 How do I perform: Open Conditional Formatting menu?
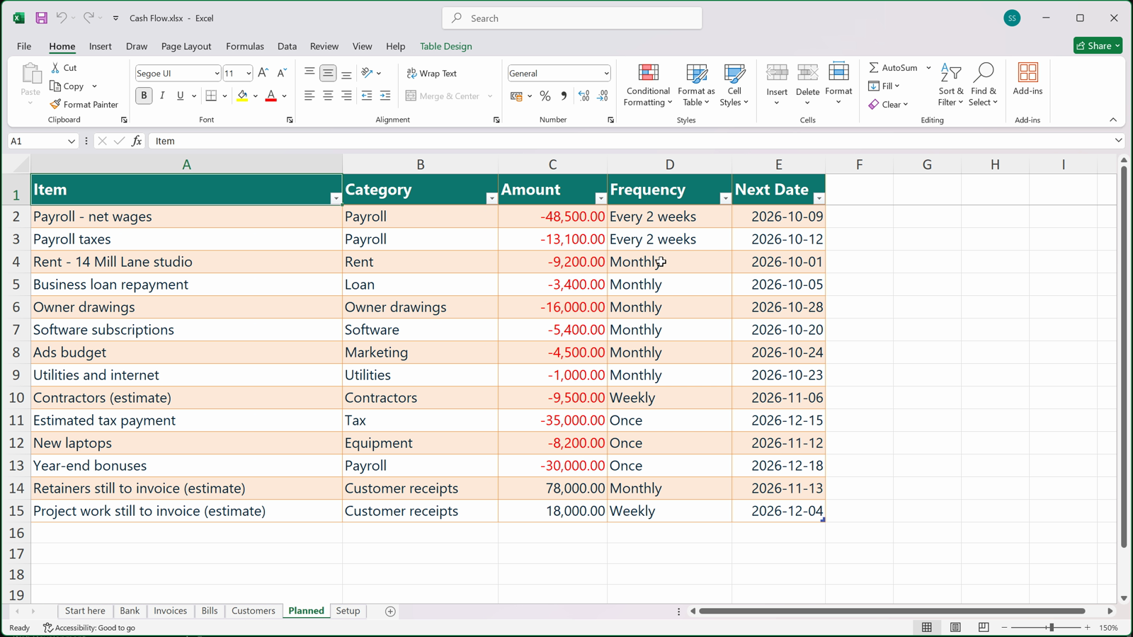pyautogui.click(x=648, y=85)
